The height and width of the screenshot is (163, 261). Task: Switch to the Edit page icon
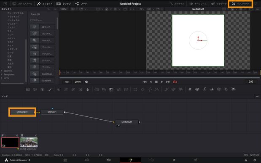pos(108,160)
